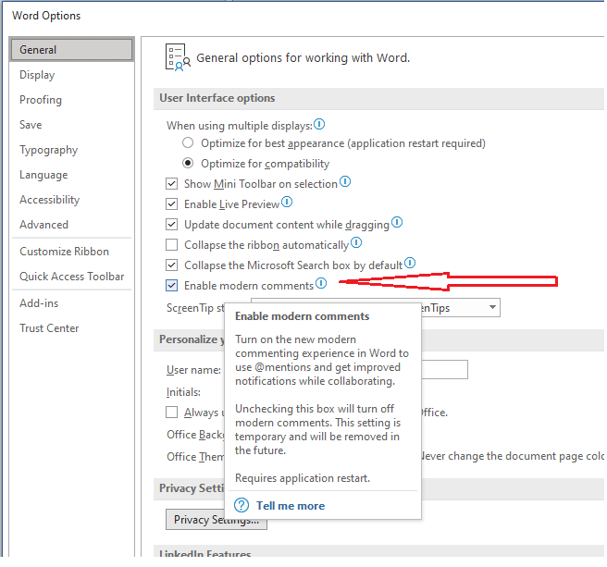Uncheck Enable modern comments checkbox
This screenshot has height=567, width=607.
point(171,286)
